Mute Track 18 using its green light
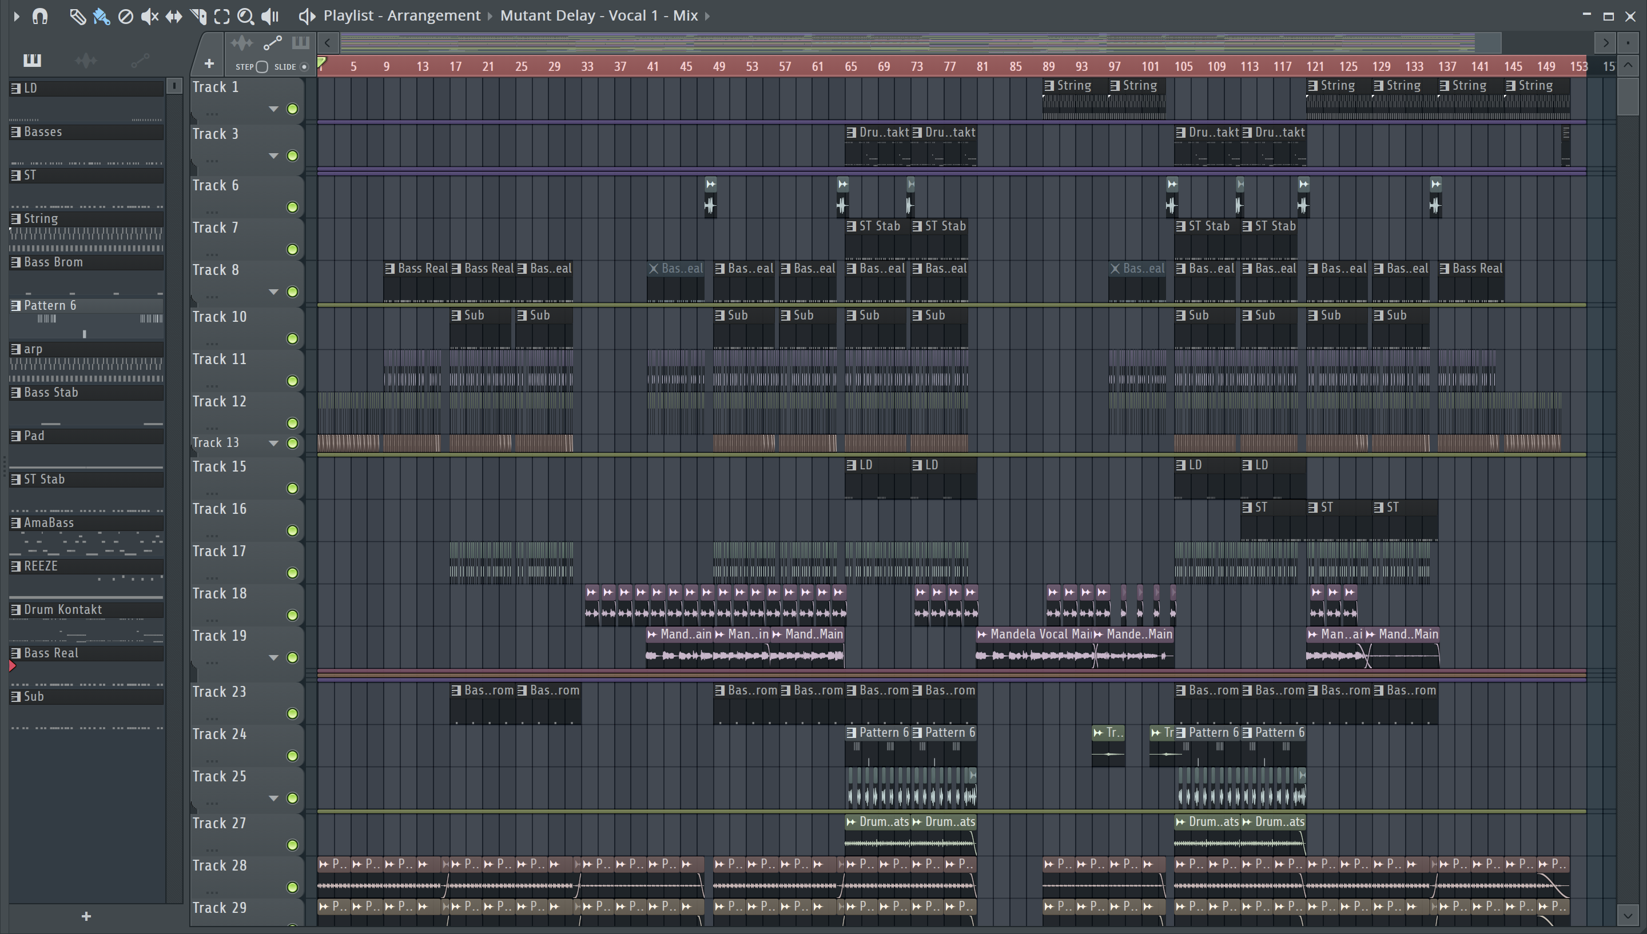The height and width of the screenshot is (934, 1647). (x=293, y=616)
